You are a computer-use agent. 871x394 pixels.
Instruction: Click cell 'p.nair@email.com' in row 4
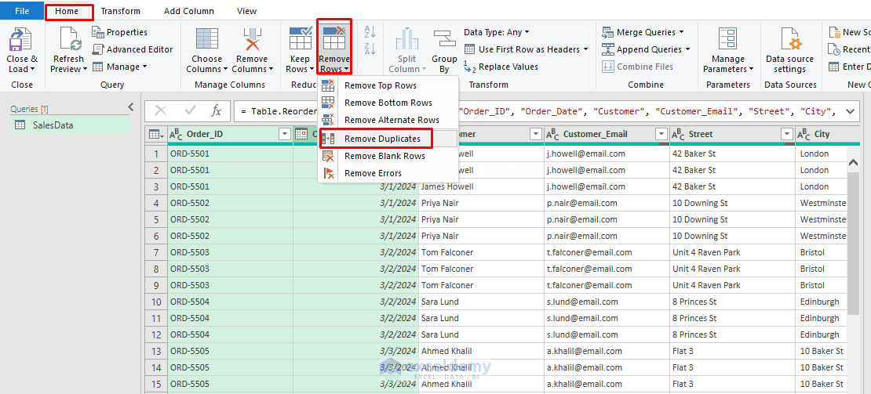(607, 203)
